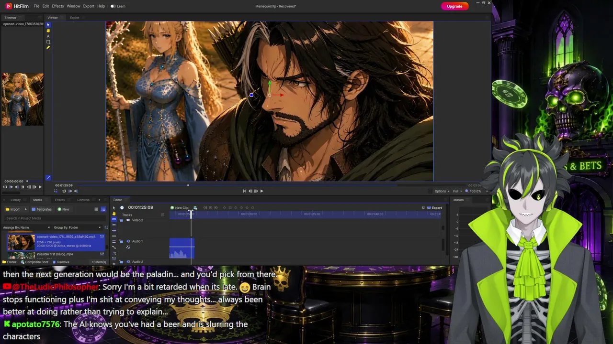
Task: Switch media panel to list view
Action: (96, 209)
